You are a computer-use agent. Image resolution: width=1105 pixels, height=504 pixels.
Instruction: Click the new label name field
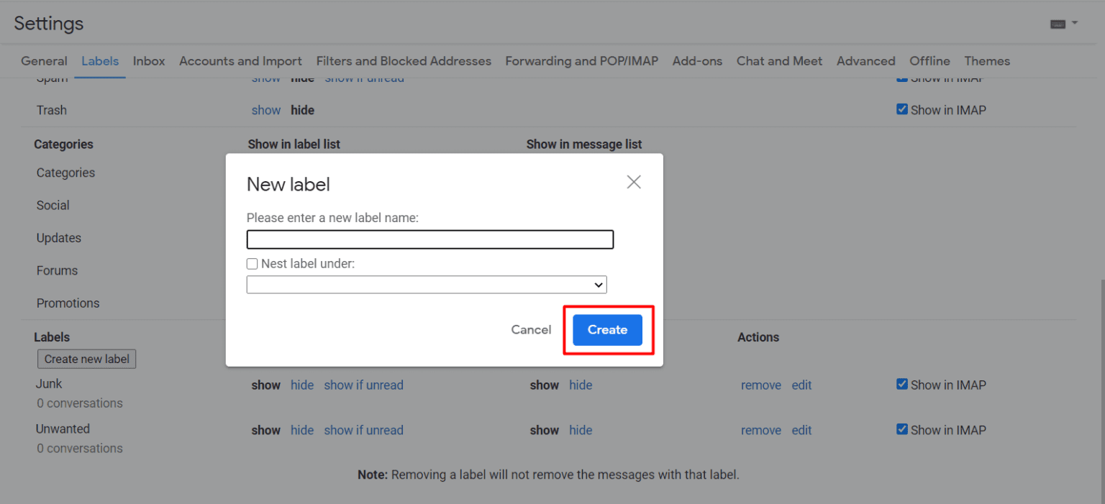pyautogui.click(x=429, y=239)
